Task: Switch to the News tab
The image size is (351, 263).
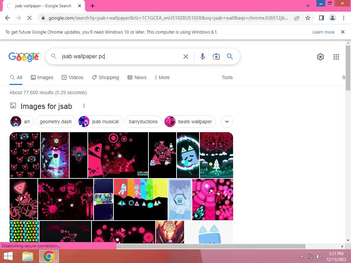Action: [x=137, y=78]
